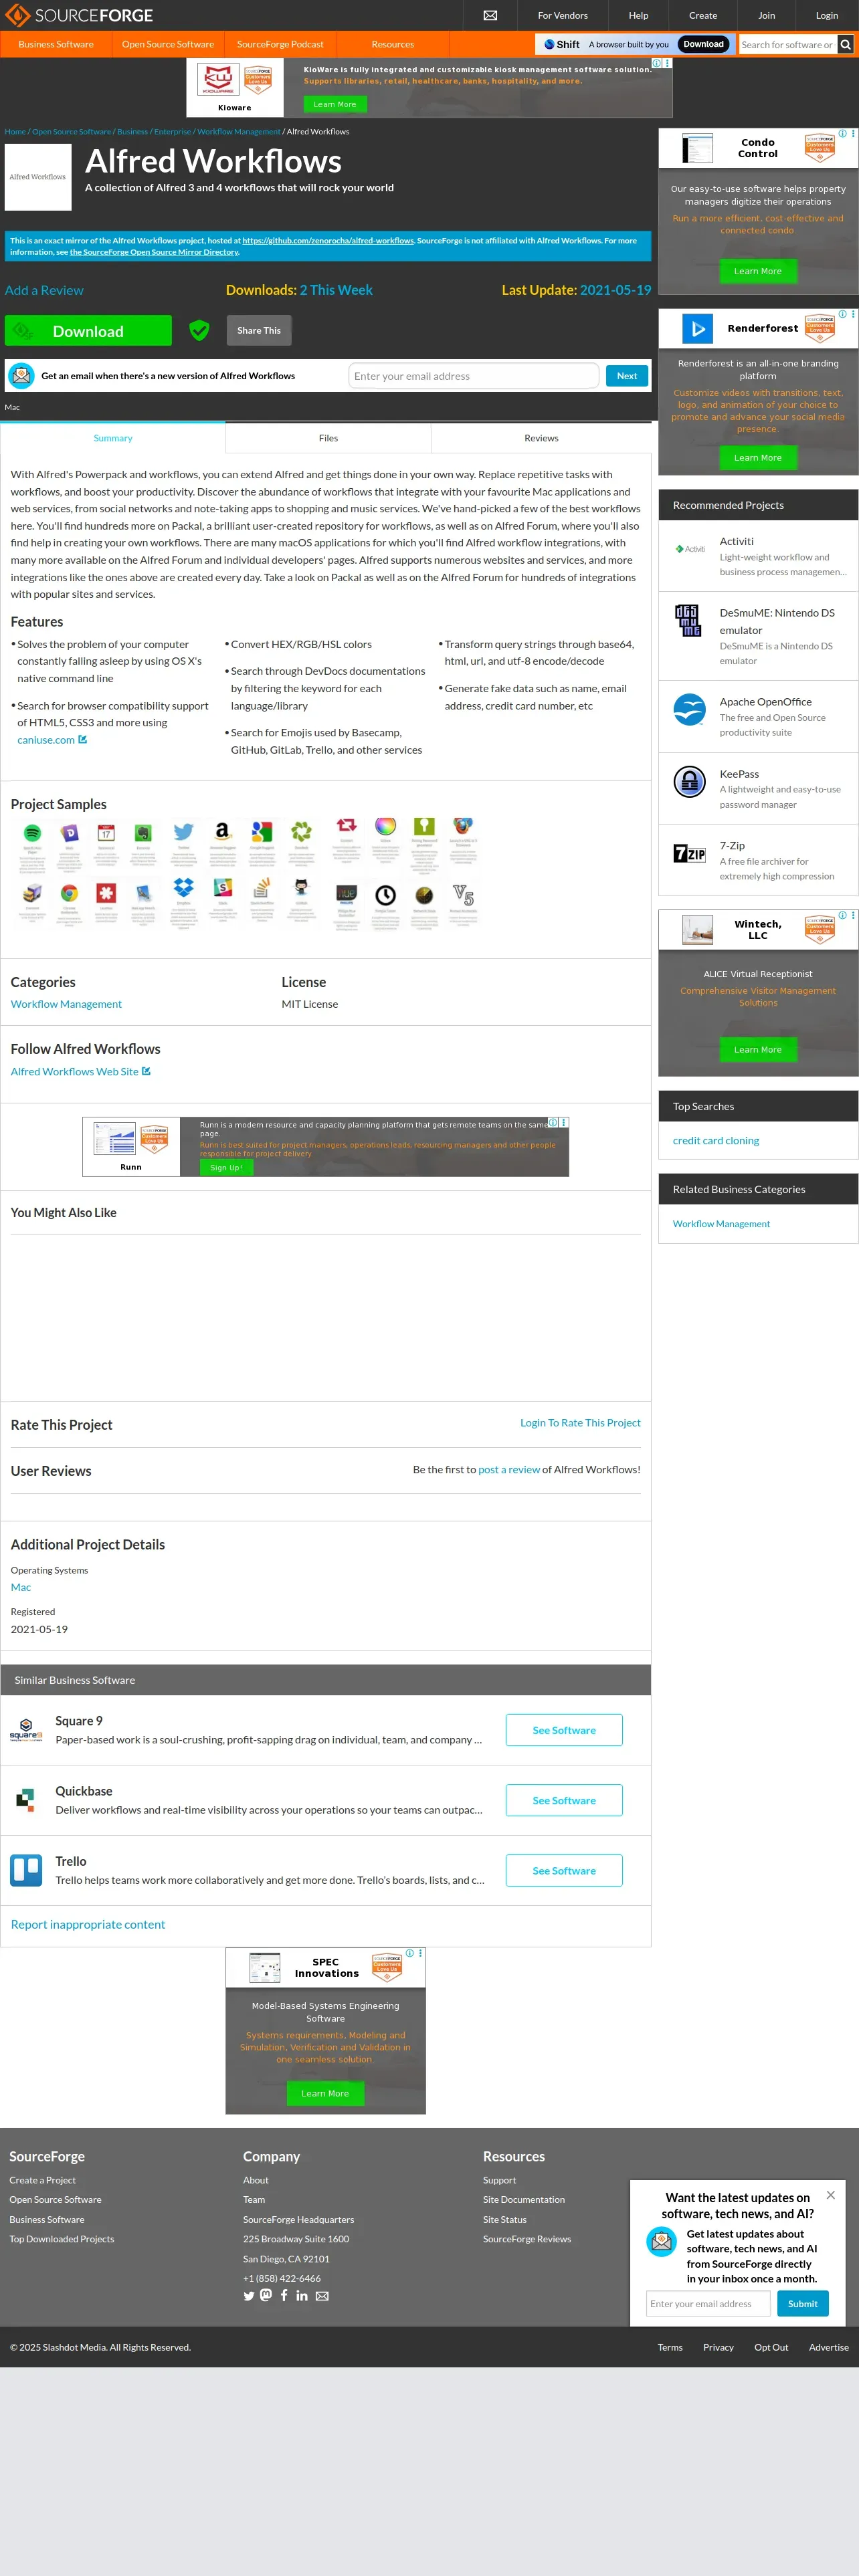This screenshot has height=2576, width=859.
Task: Click Add a Review link
Action: [x=44, y=290]
